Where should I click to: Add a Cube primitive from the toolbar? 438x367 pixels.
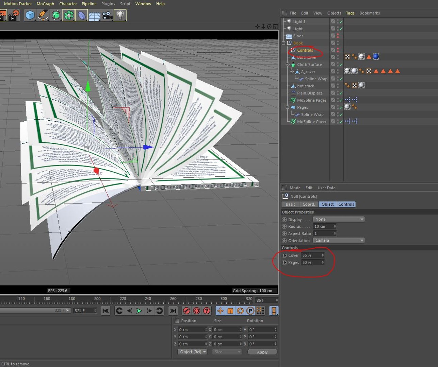click(30, 15)
